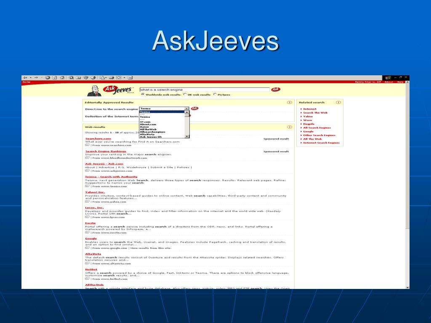This screenshot has height=323, width=431.
Task: Click the page icon beside From www.yahoo.com
Action: [87, 201]
